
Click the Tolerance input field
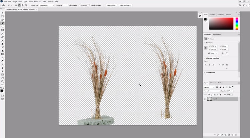coord(66,5)
